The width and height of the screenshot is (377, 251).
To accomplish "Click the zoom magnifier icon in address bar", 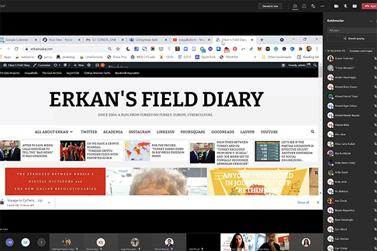I will 110,49.
